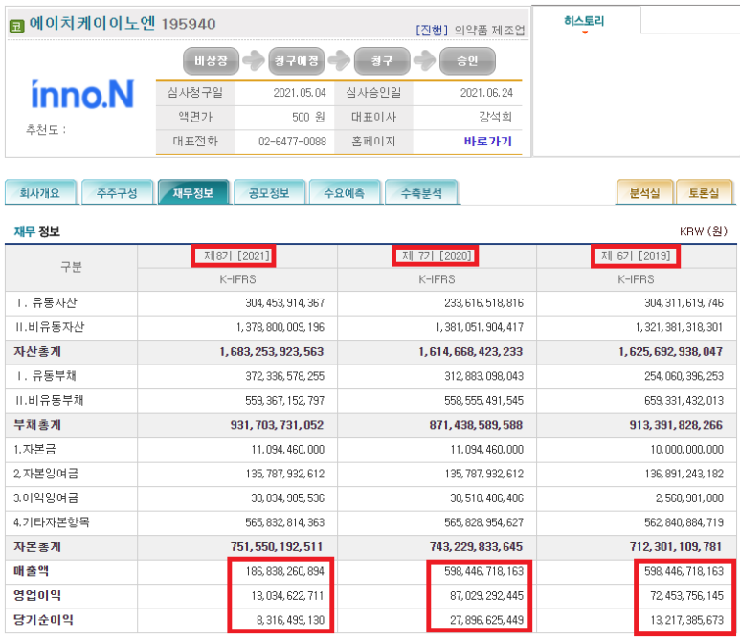Click the orange arrow under 히스토리
The height and width of the screenshot is (642, 740).
click(585, 33)
